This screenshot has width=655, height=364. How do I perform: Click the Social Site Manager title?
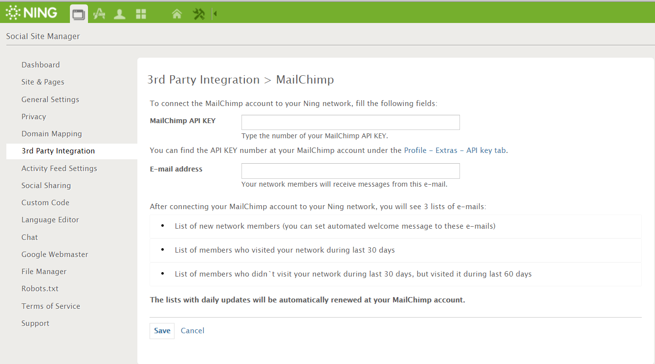click(43, 36)
